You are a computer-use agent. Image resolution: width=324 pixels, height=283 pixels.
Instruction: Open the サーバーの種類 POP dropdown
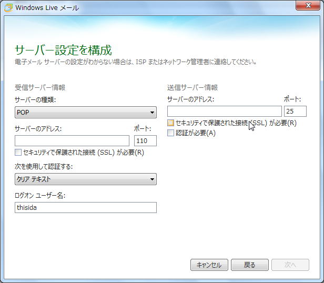86,112
